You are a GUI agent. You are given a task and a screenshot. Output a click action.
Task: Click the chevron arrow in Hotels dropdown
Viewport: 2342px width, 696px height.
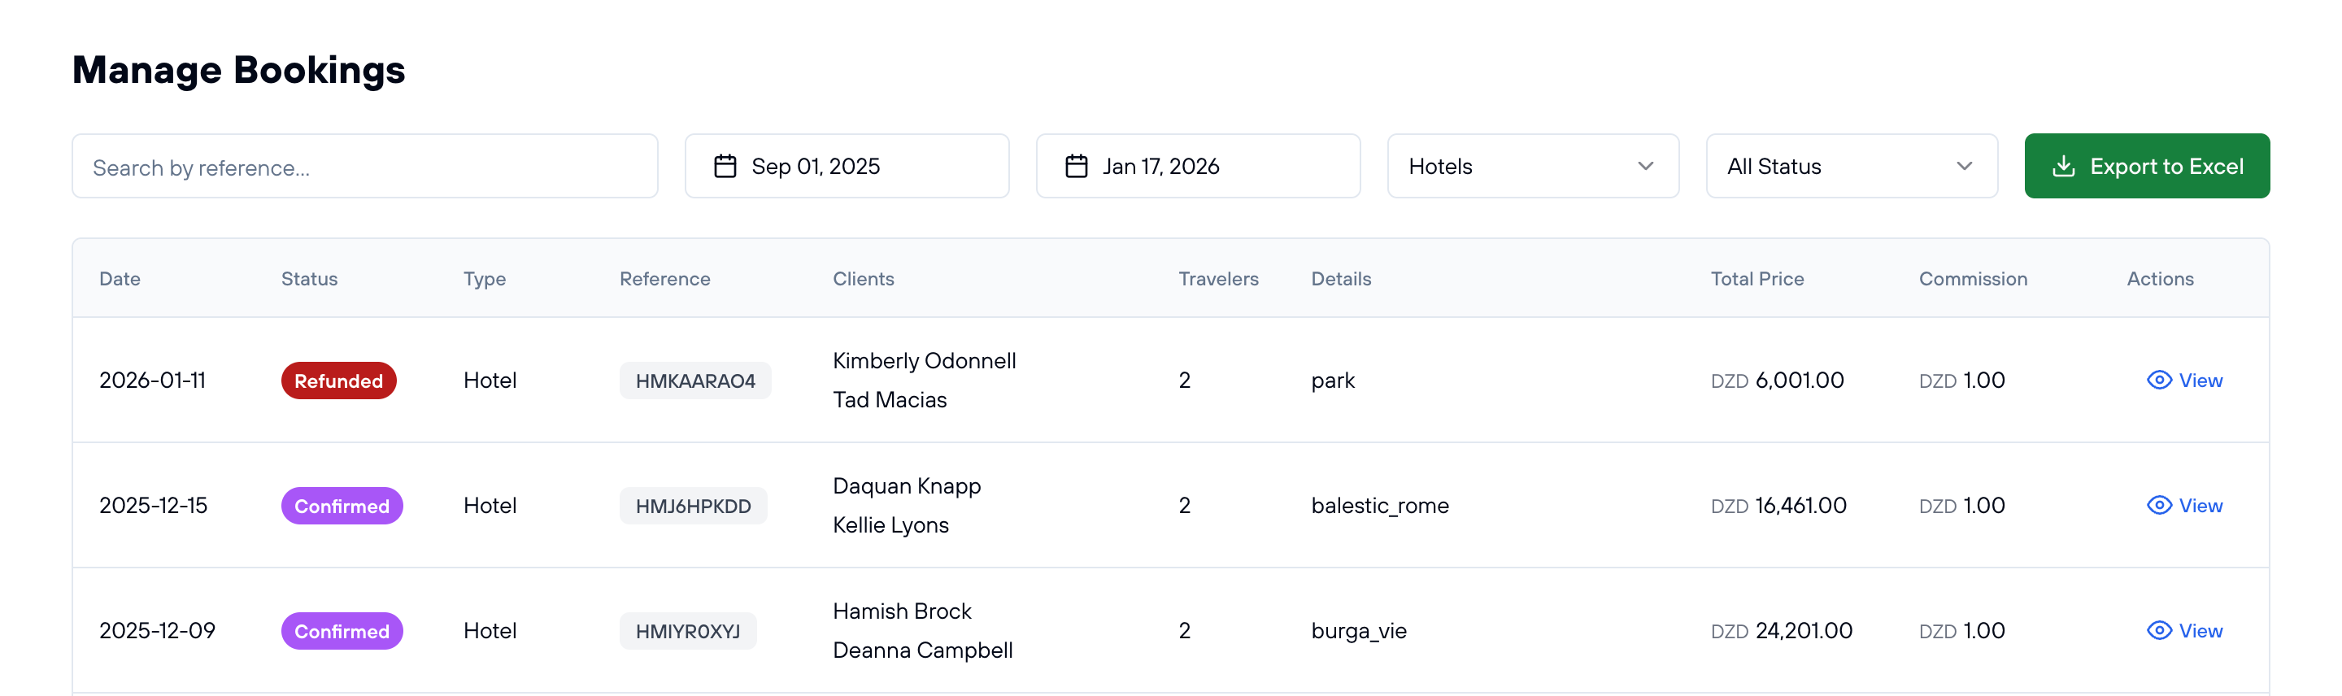[x=1644, y=167]
